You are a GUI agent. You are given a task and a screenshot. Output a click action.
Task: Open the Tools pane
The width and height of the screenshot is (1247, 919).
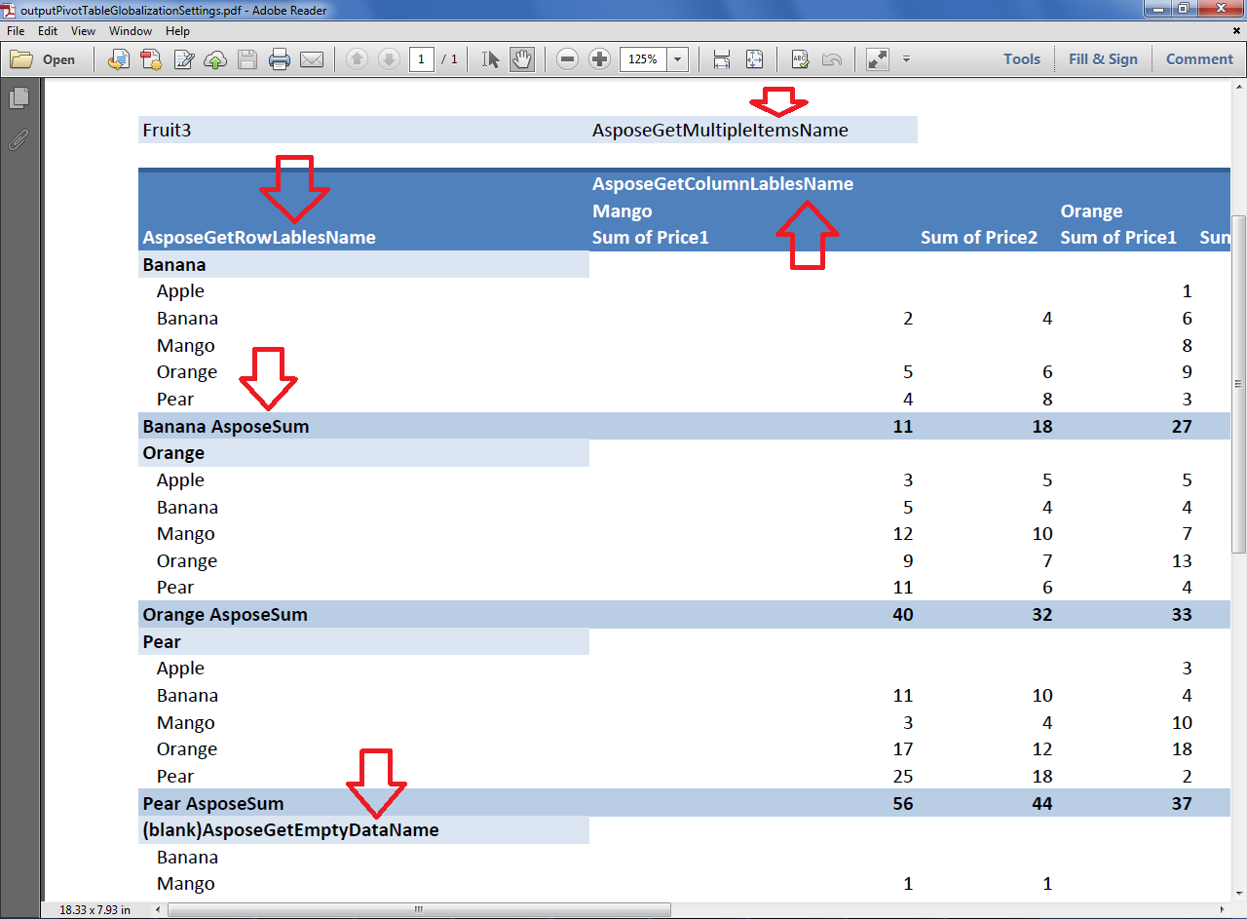point(1022,59)
